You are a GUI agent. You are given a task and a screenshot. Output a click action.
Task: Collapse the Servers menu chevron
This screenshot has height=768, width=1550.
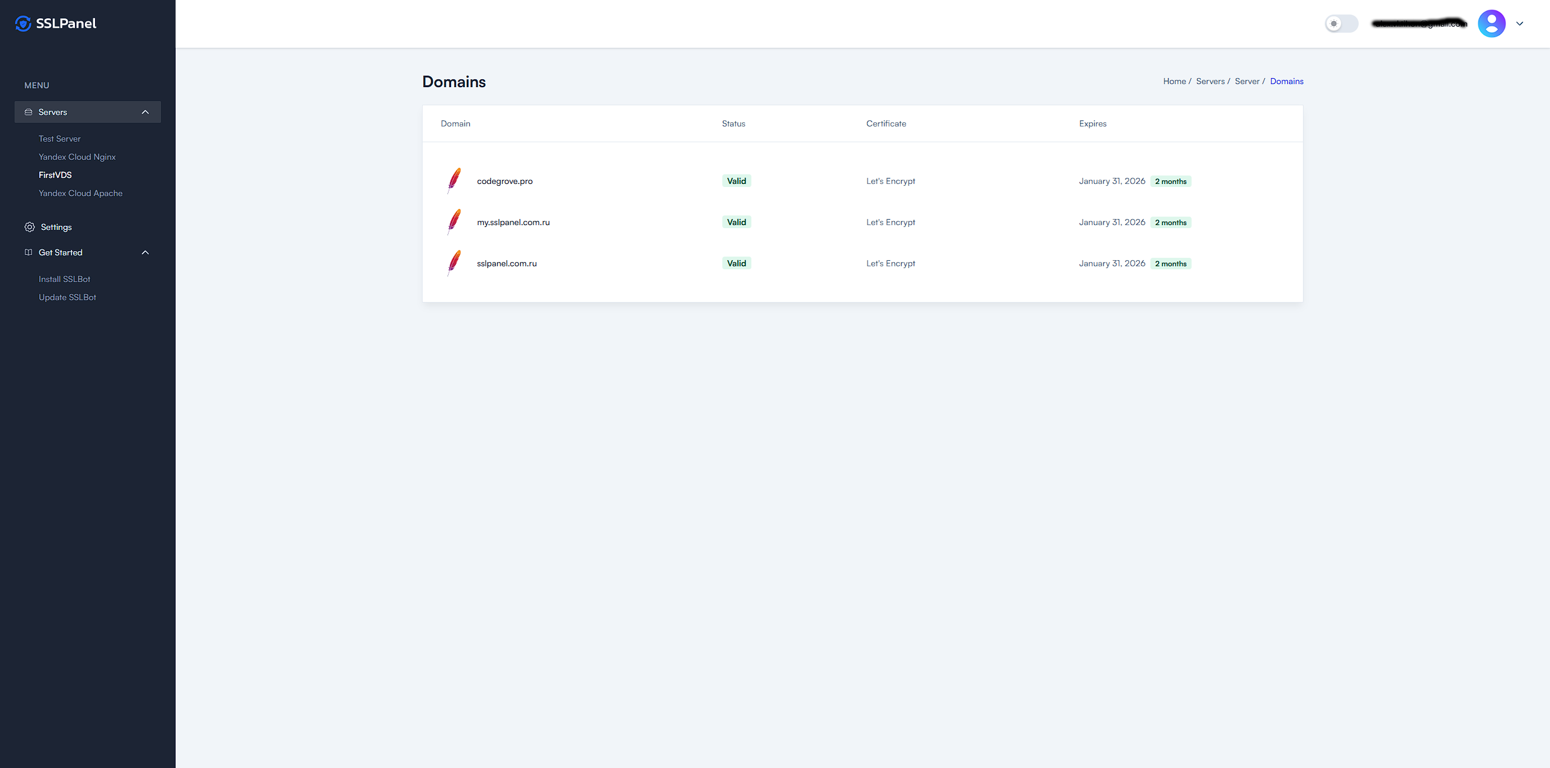click(x=145, y=112)
